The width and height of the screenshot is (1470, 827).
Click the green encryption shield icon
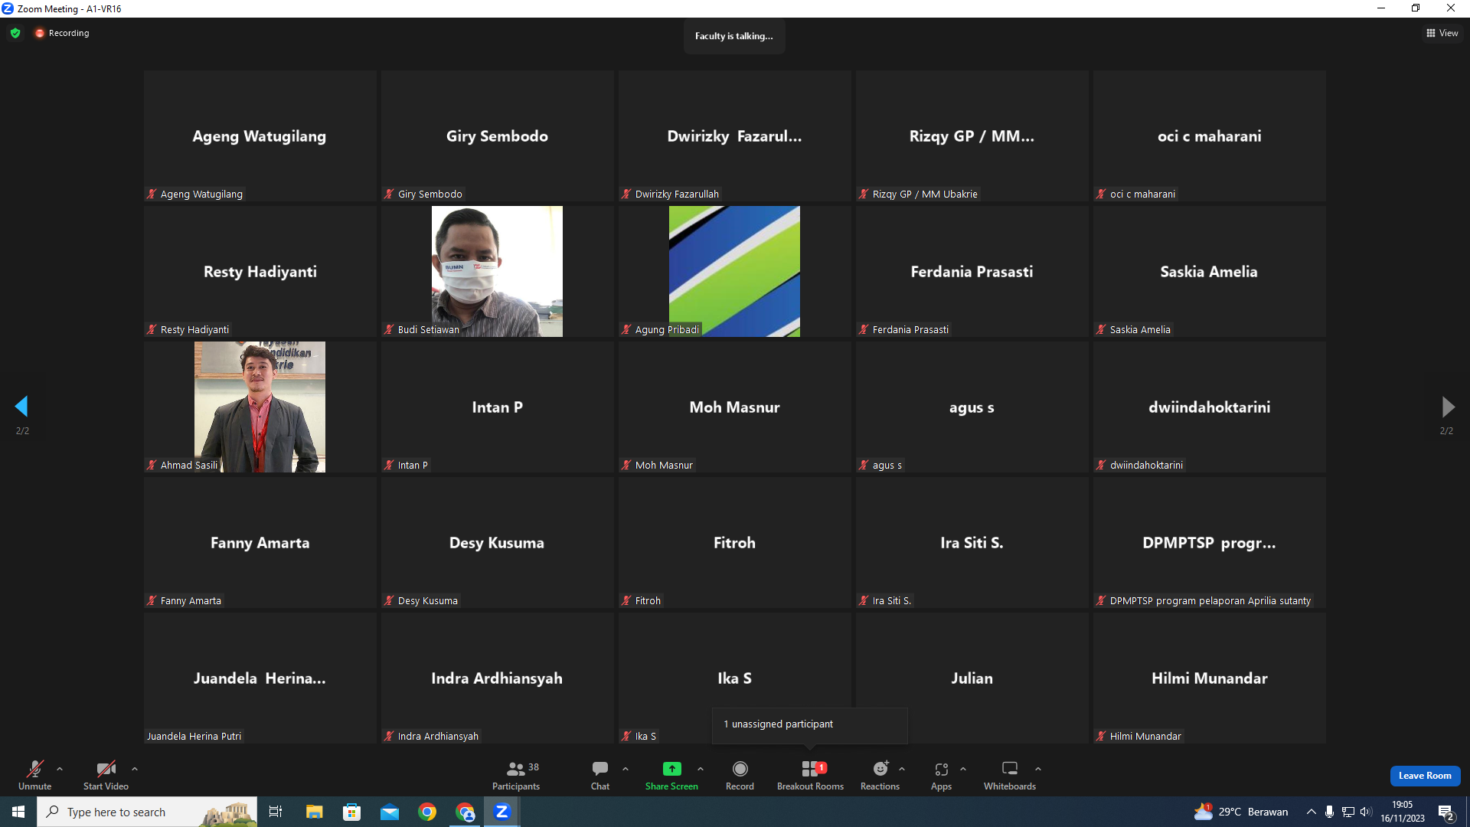15,33
